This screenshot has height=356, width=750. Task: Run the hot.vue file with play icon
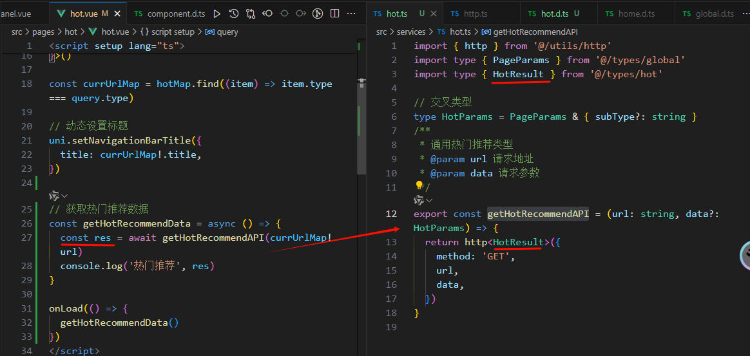216,14
